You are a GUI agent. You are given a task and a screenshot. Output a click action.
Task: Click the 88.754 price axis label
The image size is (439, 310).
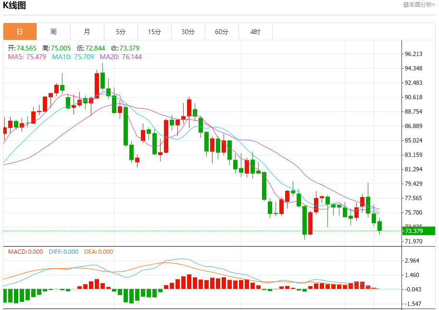point(414,112)
